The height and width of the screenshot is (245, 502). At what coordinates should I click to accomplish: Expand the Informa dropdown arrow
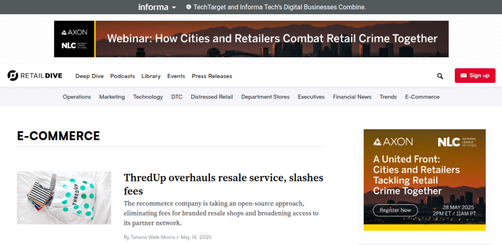pyautogui.click(x=174, y=7)
